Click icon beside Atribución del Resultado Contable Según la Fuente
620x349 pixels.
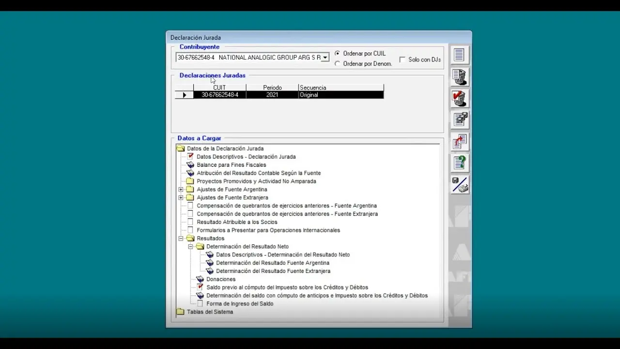(x=190, y=173)
